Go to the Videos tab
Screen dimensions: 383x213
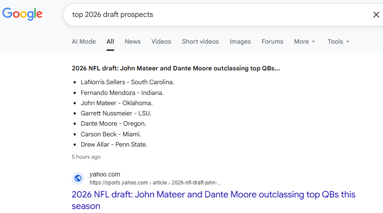tap(161, 41)
